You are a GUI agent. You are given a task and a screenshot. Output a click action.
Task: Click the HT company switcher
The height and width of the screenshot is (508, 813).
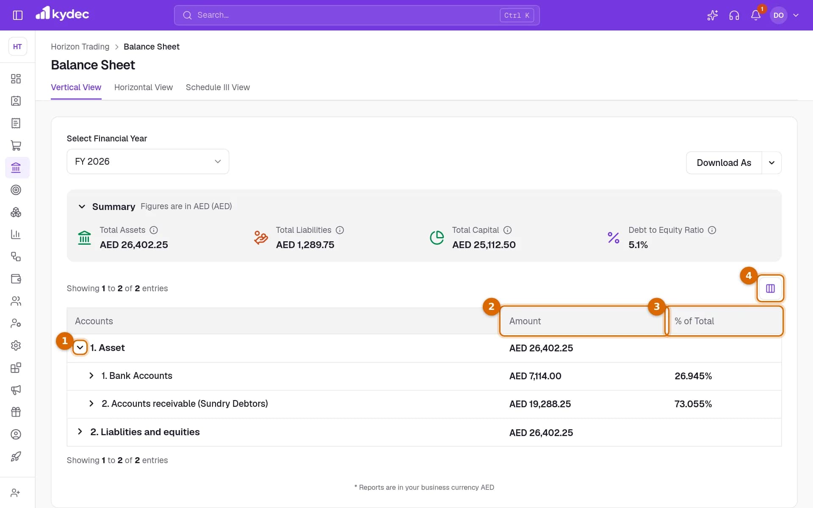point(17,47)
